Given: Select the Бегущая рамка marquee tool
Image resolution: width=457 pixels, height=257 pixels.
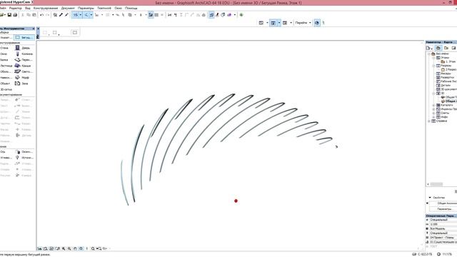Looking at the screenshot, I should (24, 37).
